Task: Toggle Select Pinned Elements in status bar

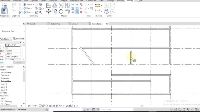Action: click(x=180, y=110)
